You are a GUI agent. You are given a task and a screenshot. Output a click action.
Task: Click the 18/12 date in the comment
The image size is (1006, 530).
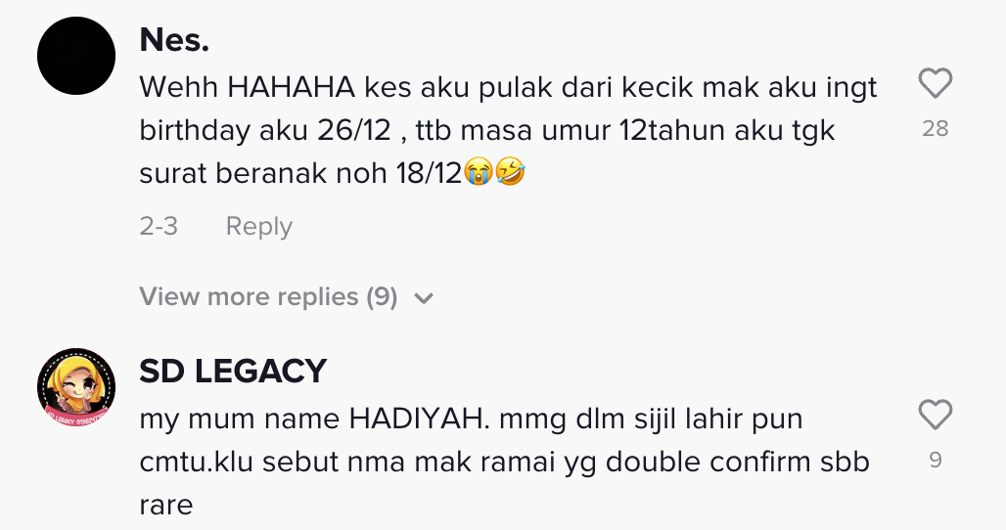click(429, 173)
